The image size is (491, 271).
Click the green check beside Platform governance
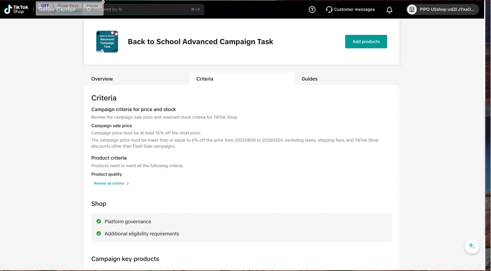click(99, 221)
